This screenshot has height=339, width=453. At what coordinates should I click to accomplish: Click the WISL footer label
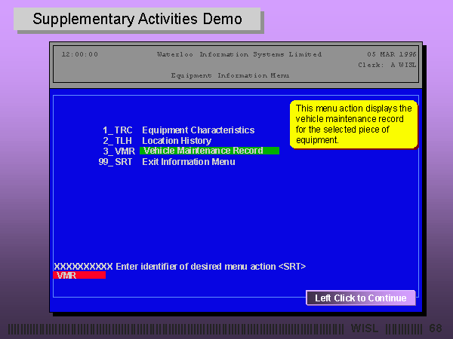[x=365, y=328]
